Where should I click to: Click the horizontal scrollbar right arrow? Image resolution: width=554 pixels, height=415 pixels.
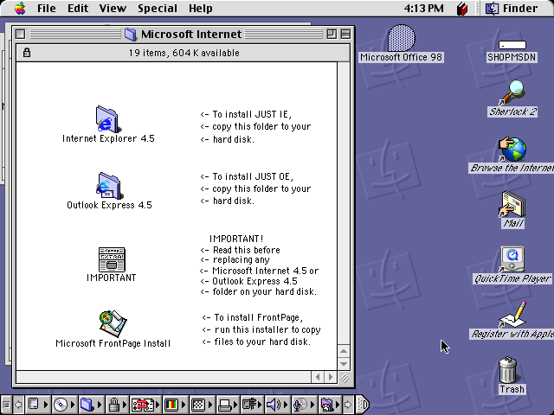[x=331, y=377]
